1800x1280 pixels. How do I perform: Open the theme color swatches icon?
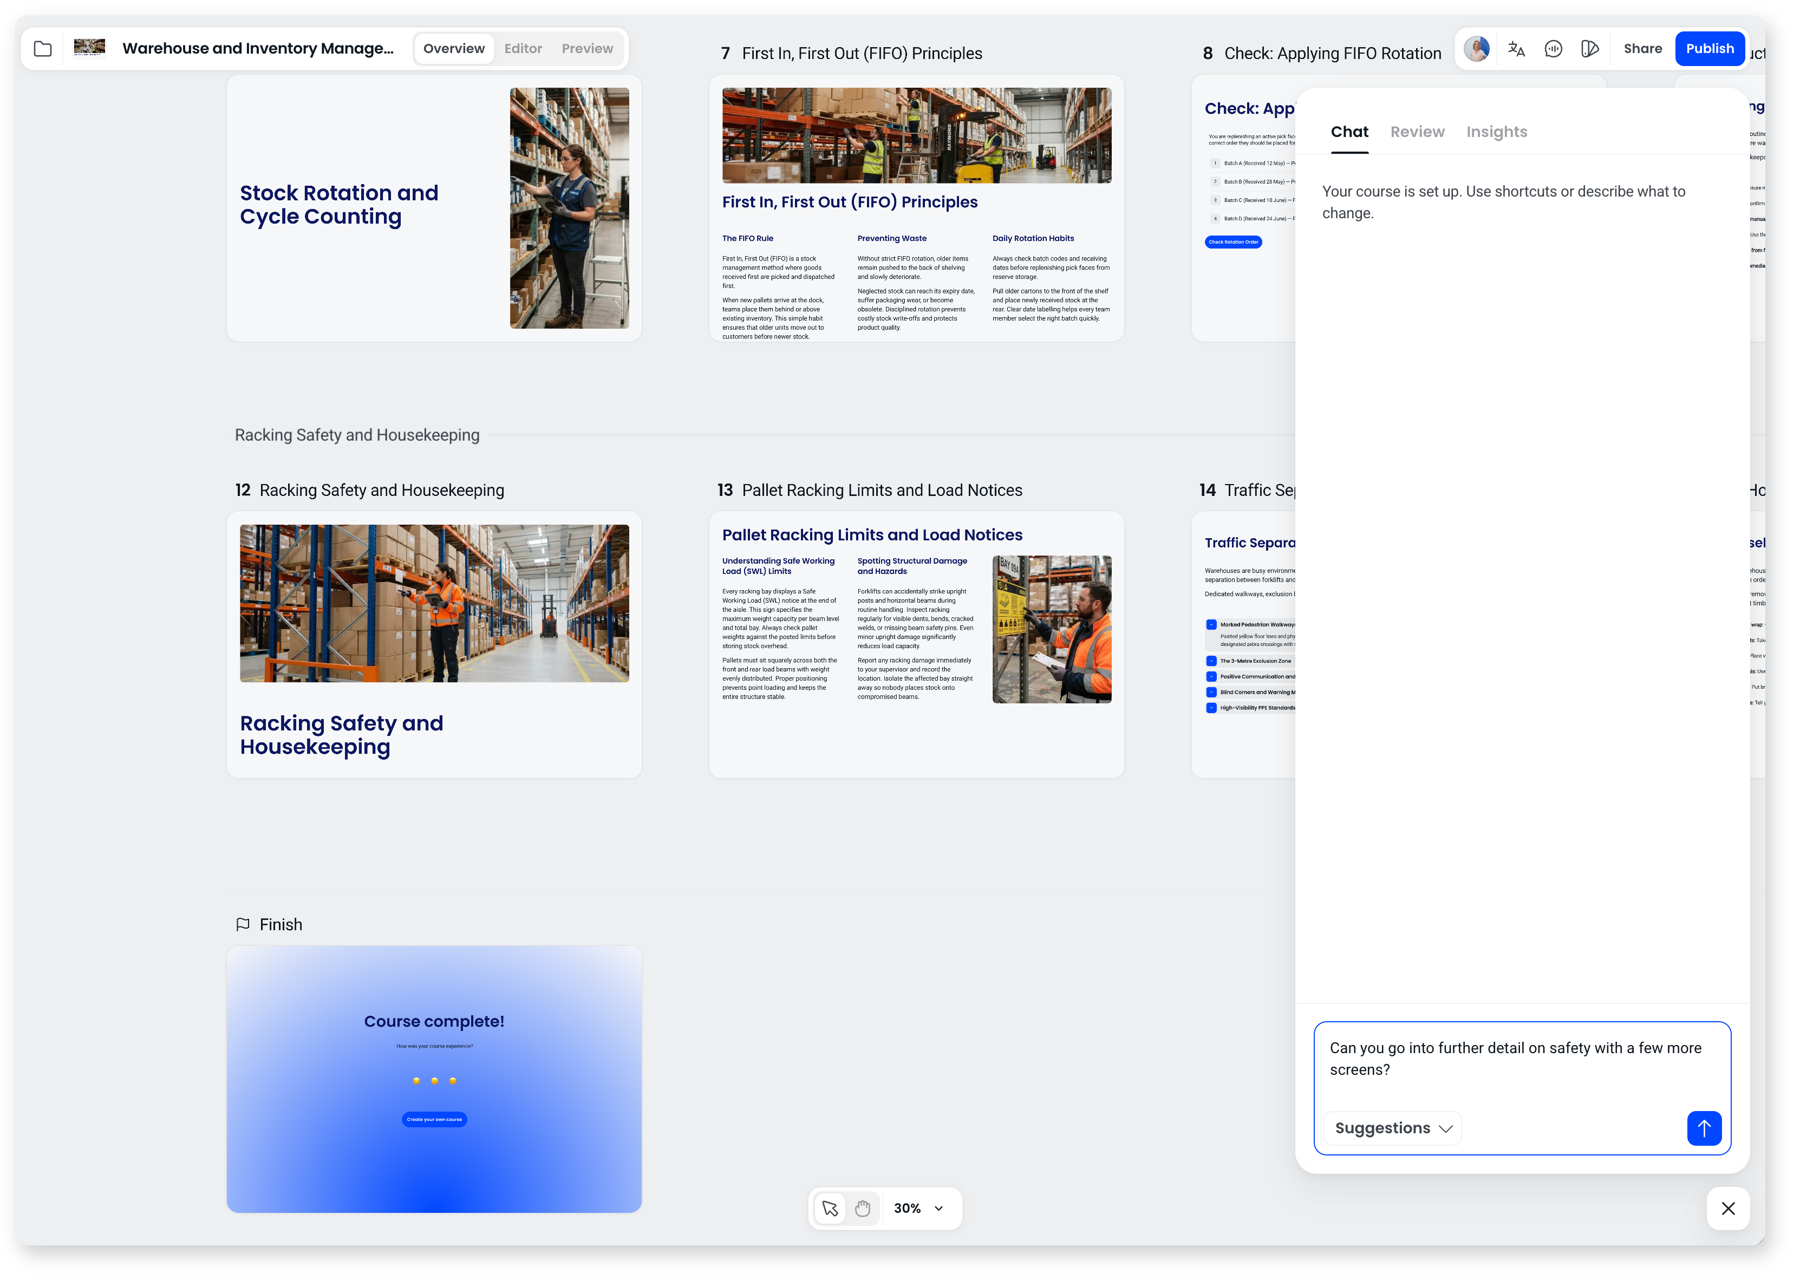(1590, 49)
